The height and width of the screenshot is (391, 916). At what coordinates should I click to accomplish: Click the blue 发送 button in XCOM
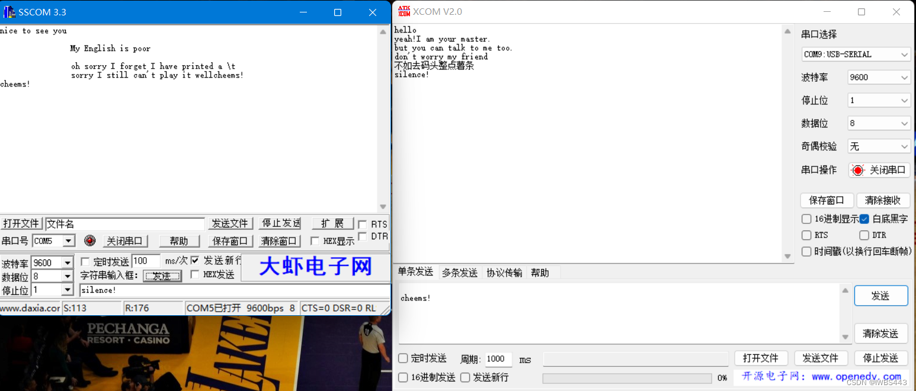(x=880, y=296)
